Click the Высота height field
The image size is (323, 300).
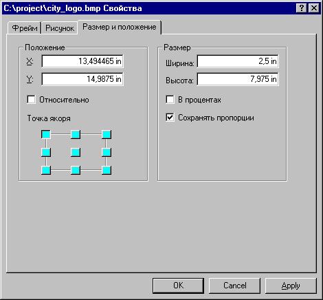pyautogui.click(x=238, y=79)
